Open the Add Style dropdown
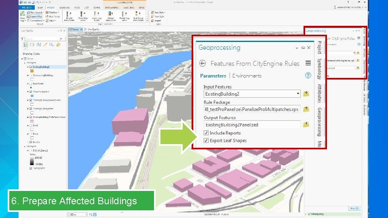The image size is (388, 218). (158, 13)
